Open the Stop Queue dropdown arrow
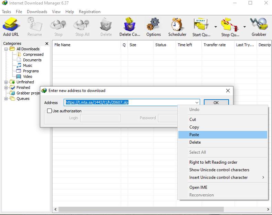272x215 pixels. coord(244,27)
